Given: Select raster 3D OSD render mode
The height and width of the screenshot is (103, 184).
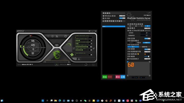Looking at the screenshot, I should click(147, 43).
